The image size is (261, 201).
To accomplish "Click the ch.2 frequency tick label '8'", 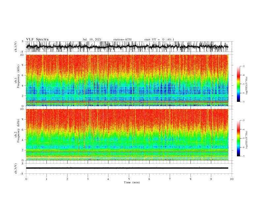I will coord(23,120).
